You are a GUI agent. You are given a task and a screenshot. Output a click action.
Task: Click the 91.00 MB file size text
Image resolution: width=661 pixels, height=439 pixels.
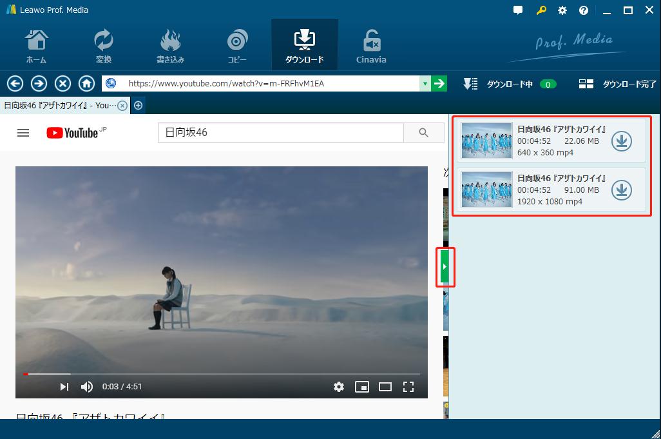[582, 190]
